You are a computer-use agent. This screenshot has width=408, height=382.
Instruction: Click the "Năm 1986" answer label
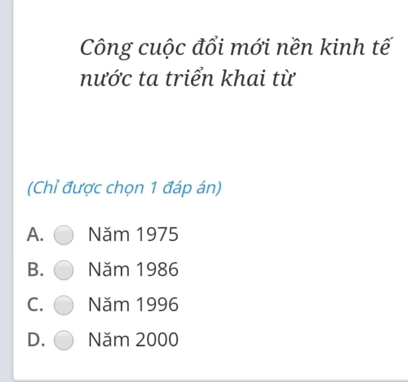pos(133,269)
